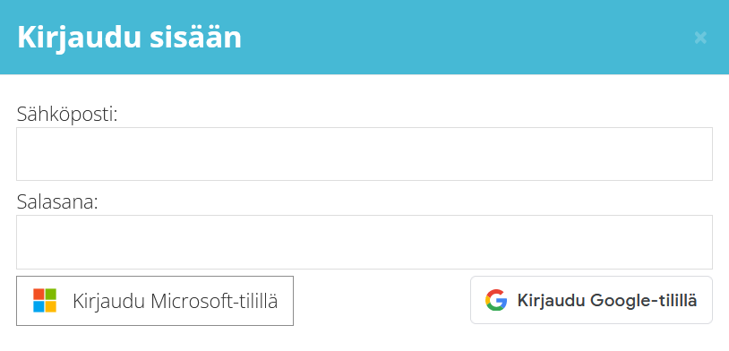Click inside the Sähköposti email field
729x351 pixels.
click(x=364, y=154)
